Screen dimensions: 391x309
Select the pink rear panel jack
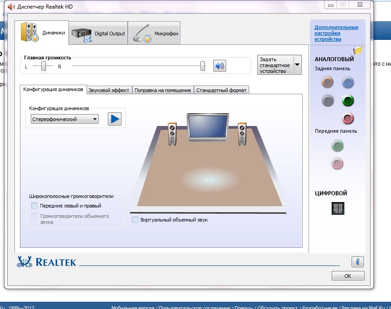point(348,119)
